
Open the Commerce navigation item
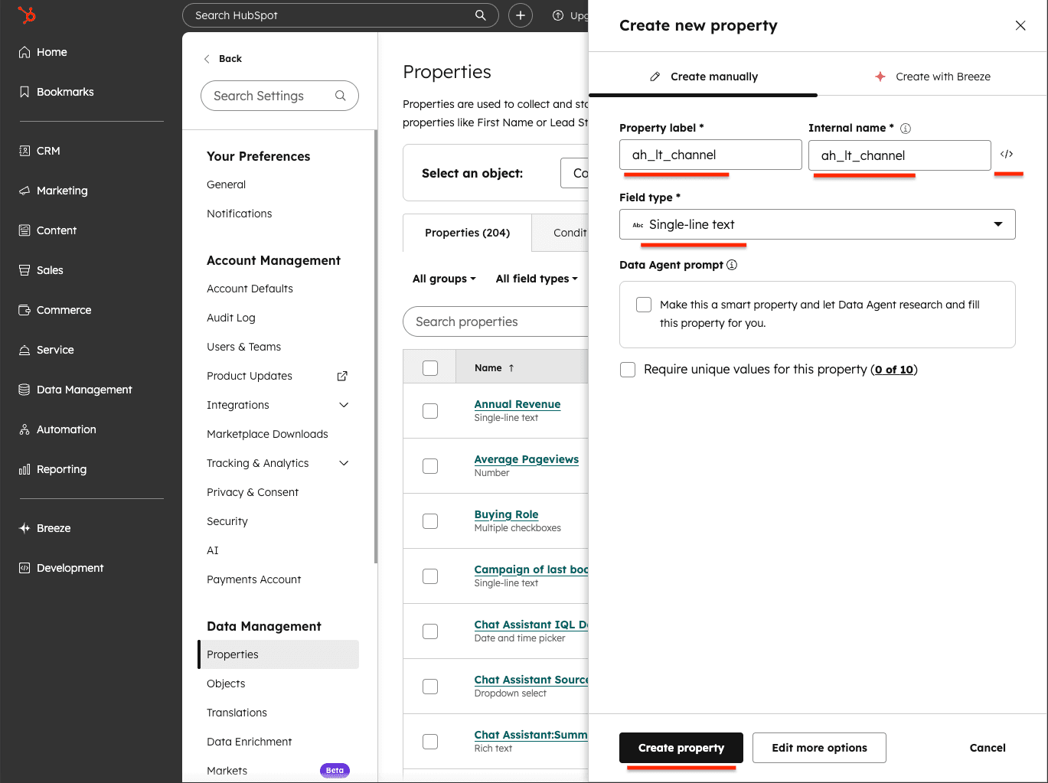point(63,310)
